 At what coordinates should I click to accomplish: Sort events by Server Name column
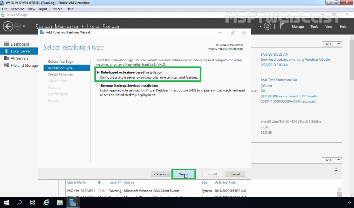(x=76, y=182)
